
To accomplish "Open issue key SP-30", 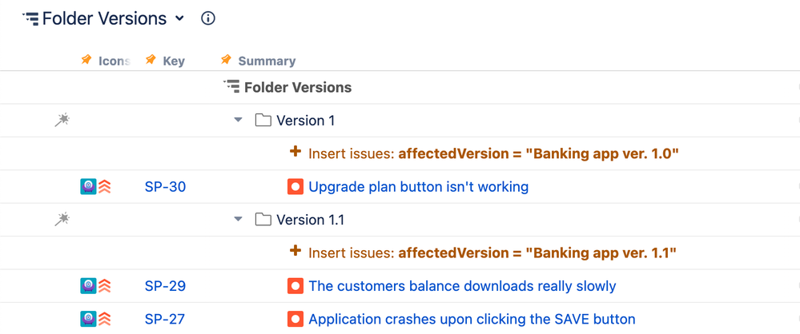I will [165, 187].
